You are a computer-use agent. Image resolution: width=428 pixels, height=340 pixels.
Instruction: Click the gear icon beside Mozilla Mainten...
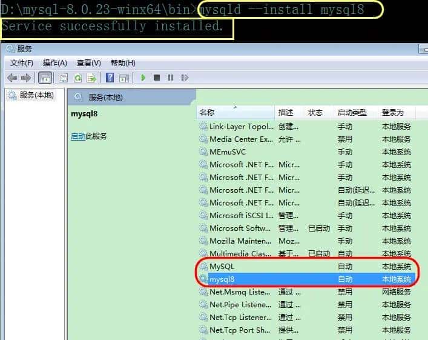tap(203, 241)
